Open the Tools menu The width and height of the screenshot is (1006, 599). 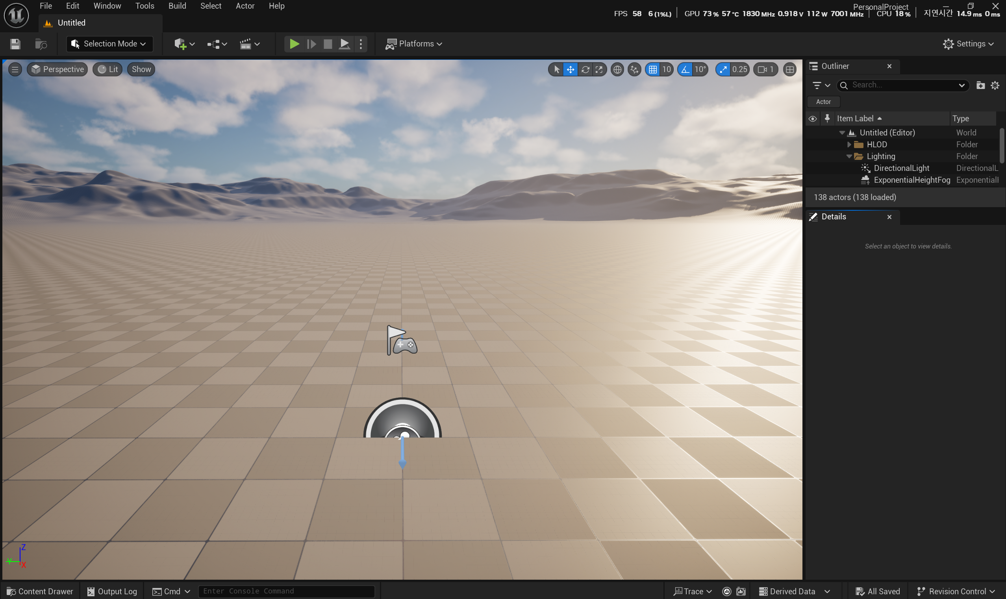(x=145, y=6)
